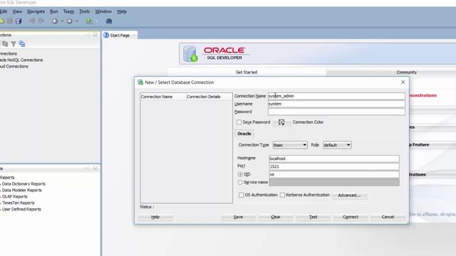
Task: Open dropdown next to Forward arrow
Action: (x=77, y=21)
